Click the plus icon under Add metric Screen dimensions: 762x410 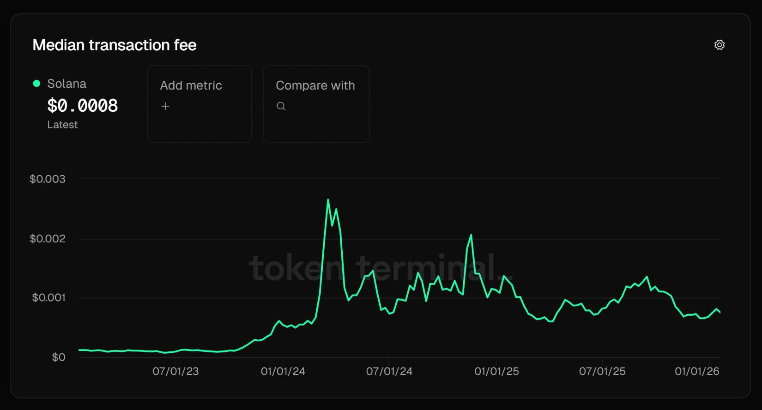(x=165, y=106)
